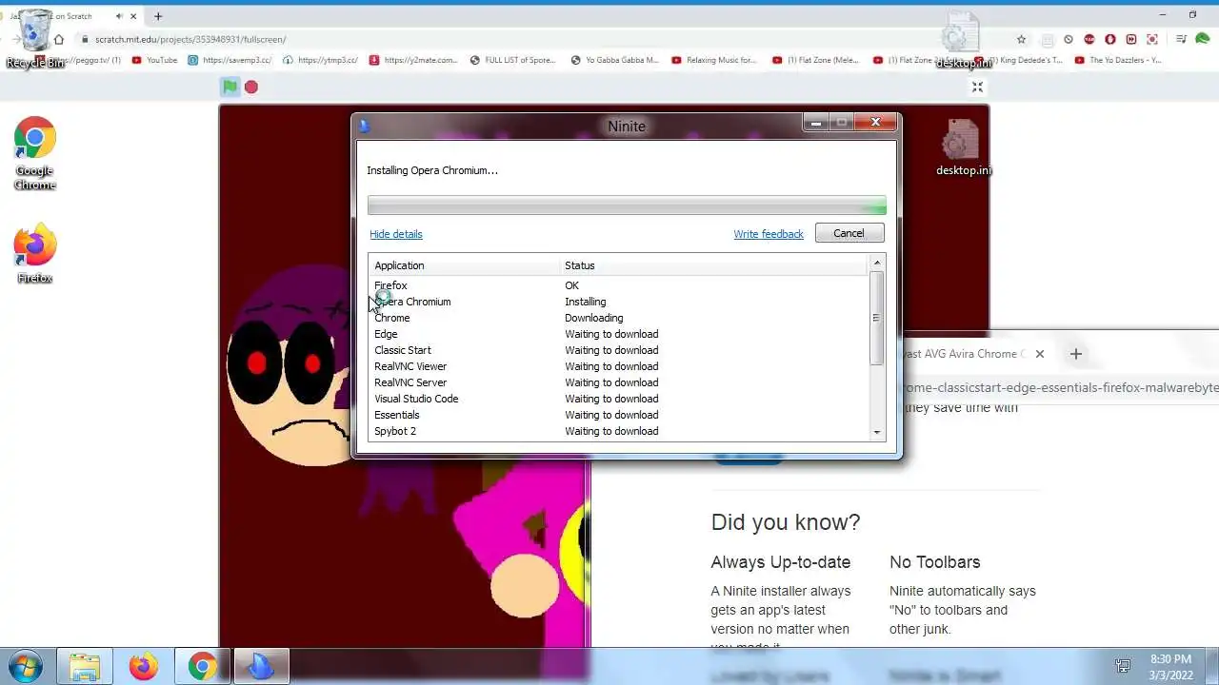Close the Avast AVG Avira Chrome tab
1219x685 pixels.
click(1040, 354)
